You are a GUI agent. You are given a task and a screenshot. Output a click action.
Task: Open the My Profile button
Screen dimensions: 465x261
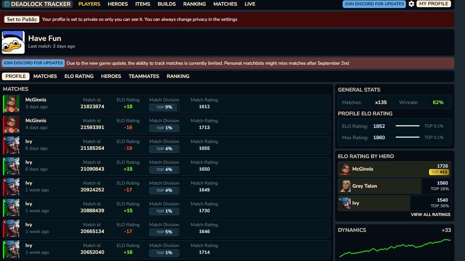click(x=433, y=4)
